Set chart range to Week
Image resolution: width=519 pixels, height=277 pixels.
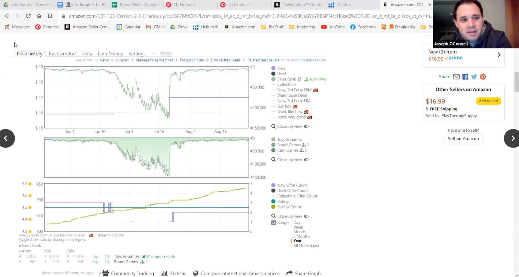click(298, 227)
